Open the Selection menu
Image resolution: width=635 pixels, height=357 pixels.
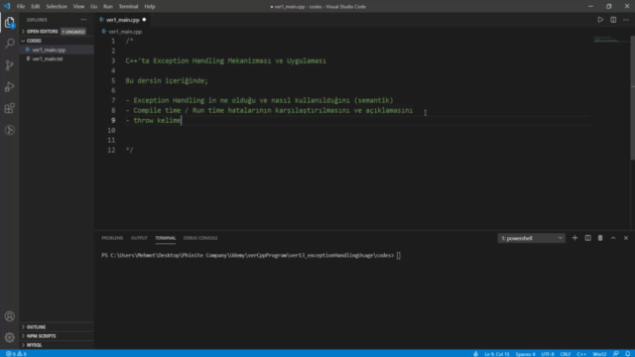(x=57, y=7)
